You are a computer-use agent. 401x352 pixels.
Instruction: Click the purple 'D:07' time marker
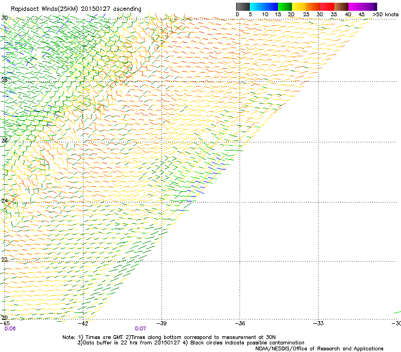click(141, 329)
